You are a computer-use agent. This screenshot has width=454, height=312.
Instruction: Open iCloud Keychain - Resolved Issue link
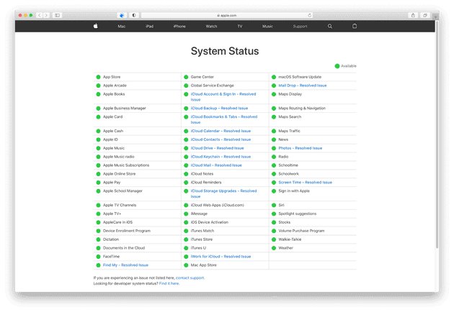point(221,157)
